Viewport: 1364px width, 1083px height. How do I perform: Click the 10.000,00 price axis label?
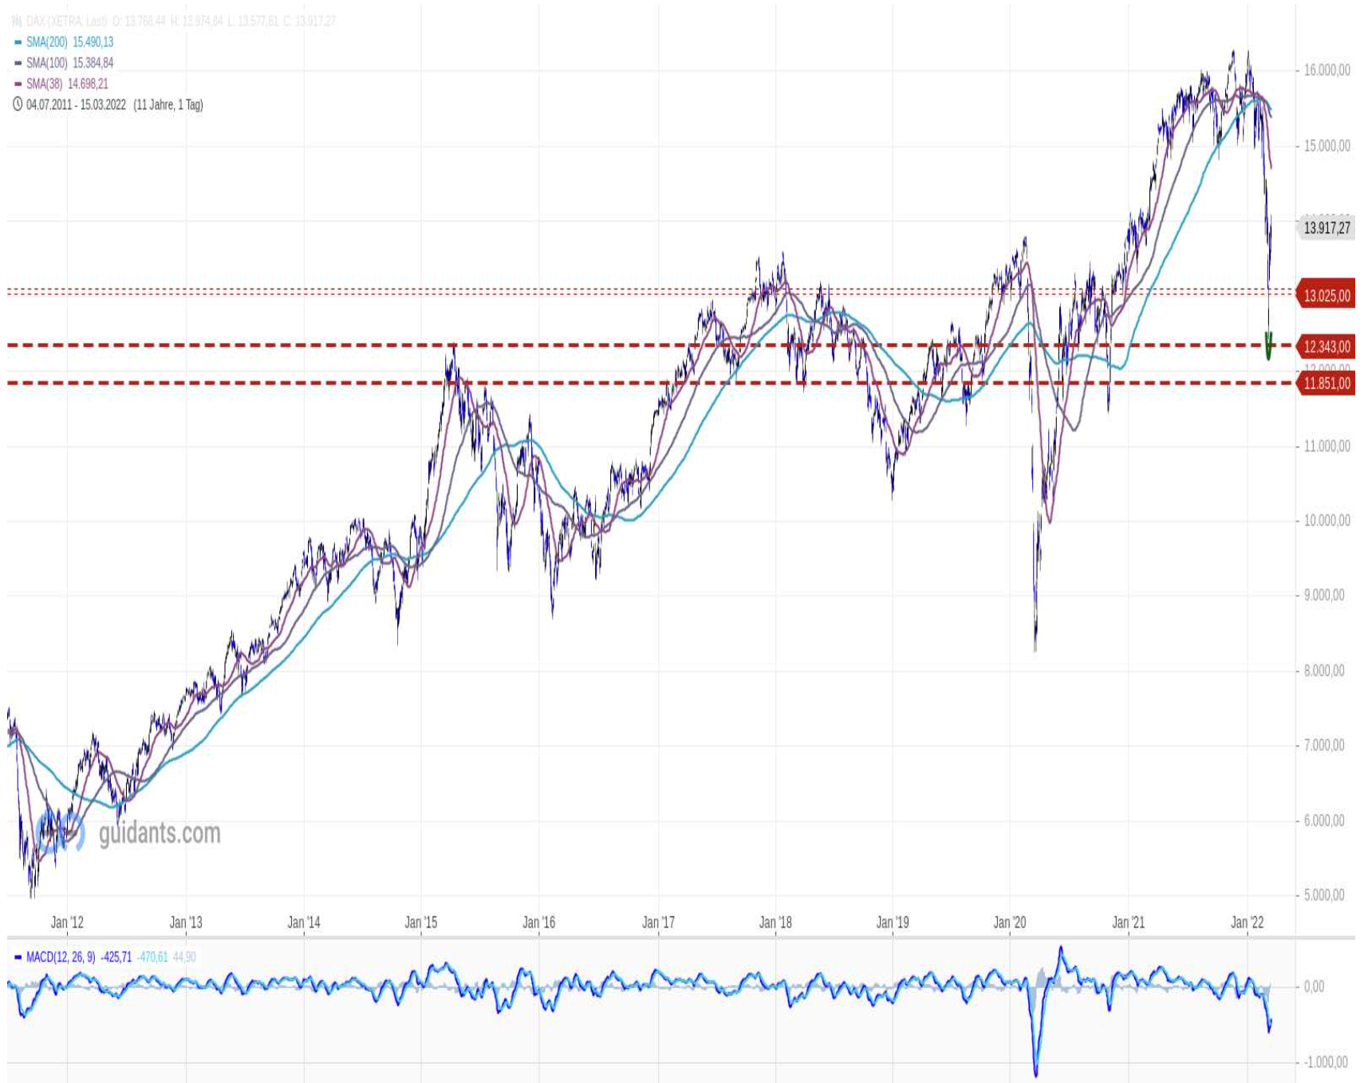(x=1327, y=521)
